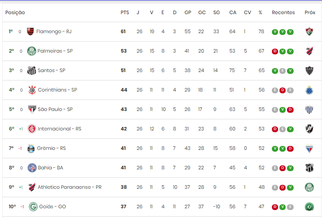The image size is (322, 218).
Task: Click the Posição column header
Action: pyautogui.click(x=15, y=12)
